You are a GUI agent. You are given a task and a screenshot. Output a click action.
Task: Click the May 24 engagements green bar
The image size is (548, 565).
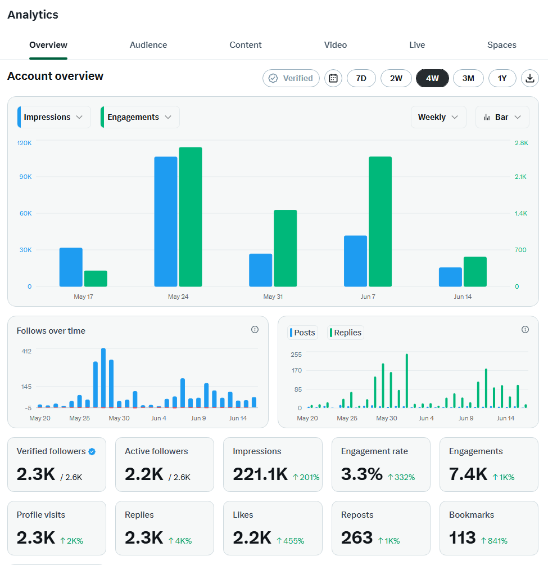tap(191, 217)
